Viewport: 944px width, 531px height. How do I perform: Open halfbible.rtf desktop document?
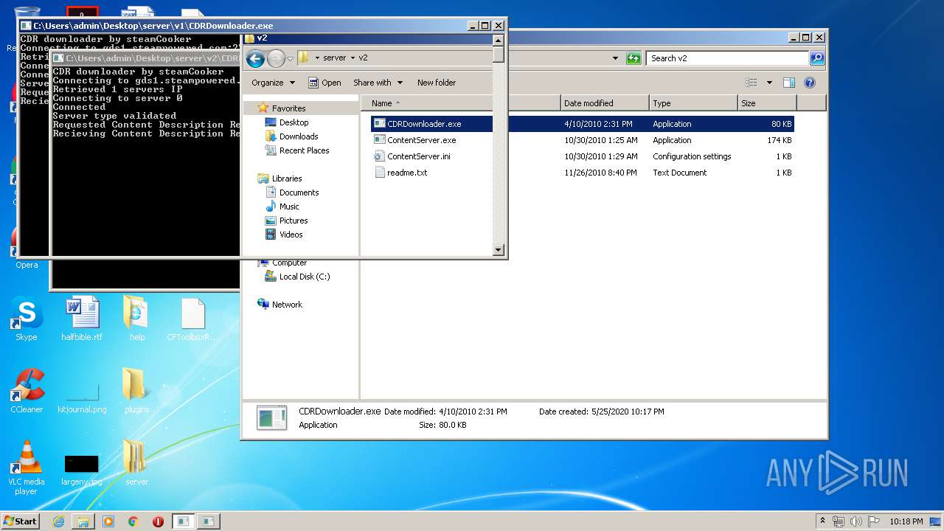point(82,319)
